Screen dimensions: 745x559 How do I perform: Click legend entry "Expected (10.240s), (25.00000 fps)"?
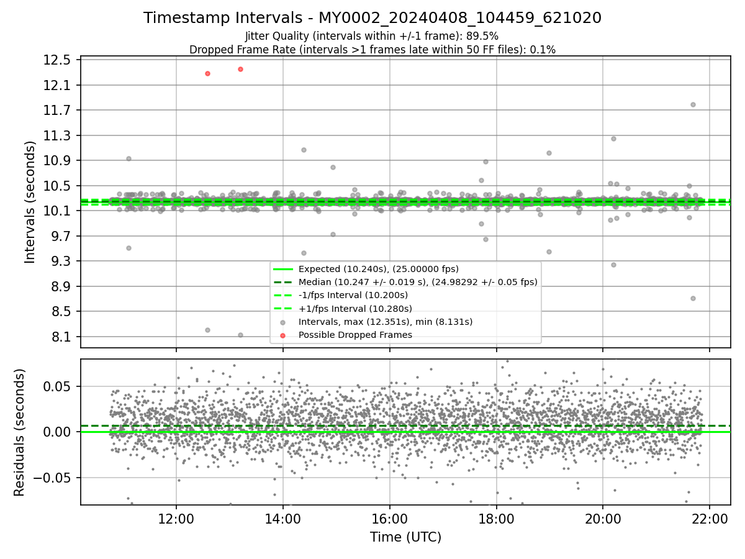coord(379,269)
